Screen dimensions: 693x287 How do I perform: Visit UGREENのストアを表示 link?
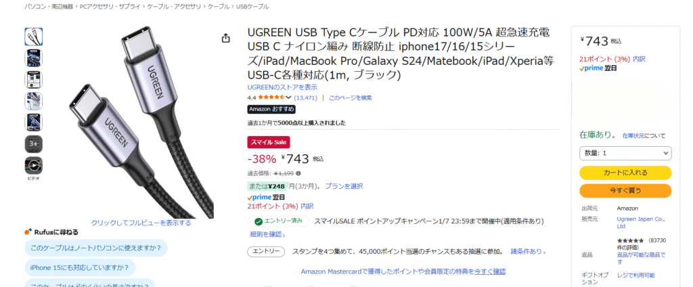tap(282, 87)
